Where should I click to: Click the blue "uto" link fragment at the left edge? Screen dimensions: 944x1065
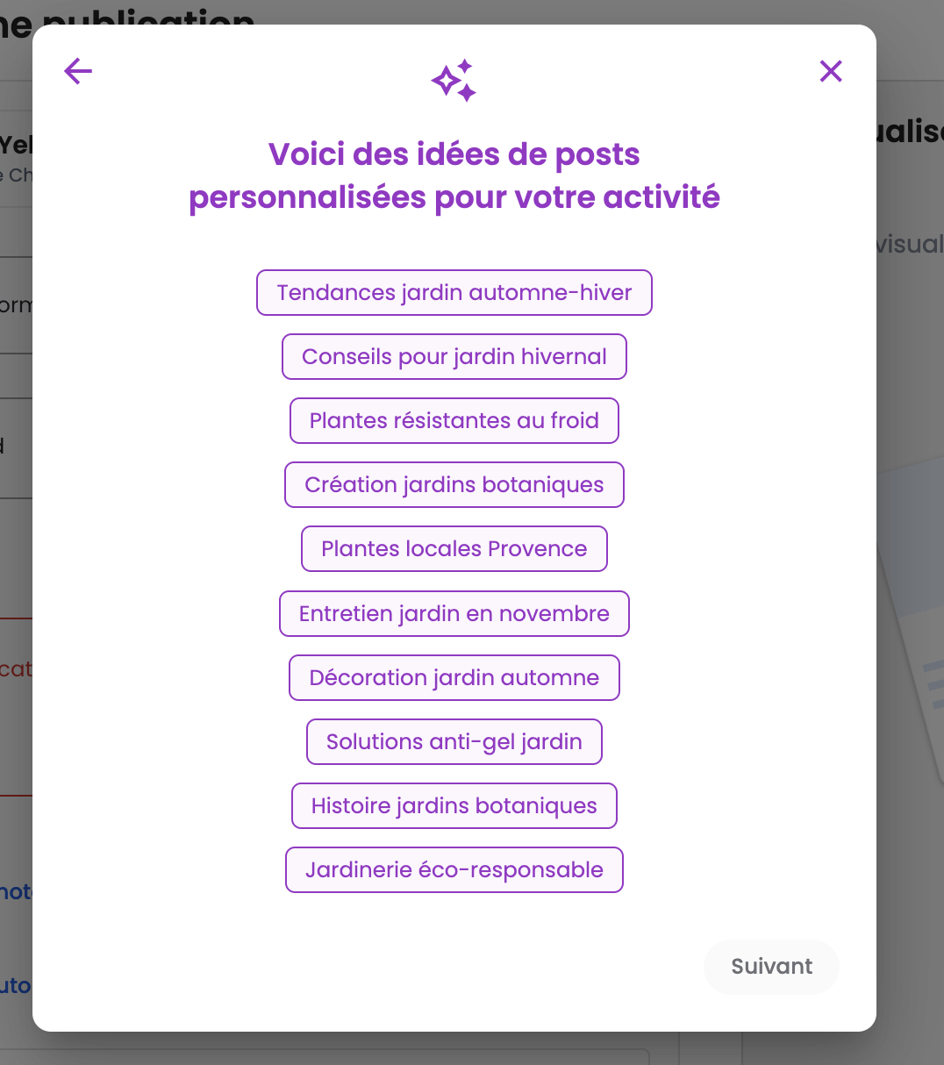tap(16, 985)
